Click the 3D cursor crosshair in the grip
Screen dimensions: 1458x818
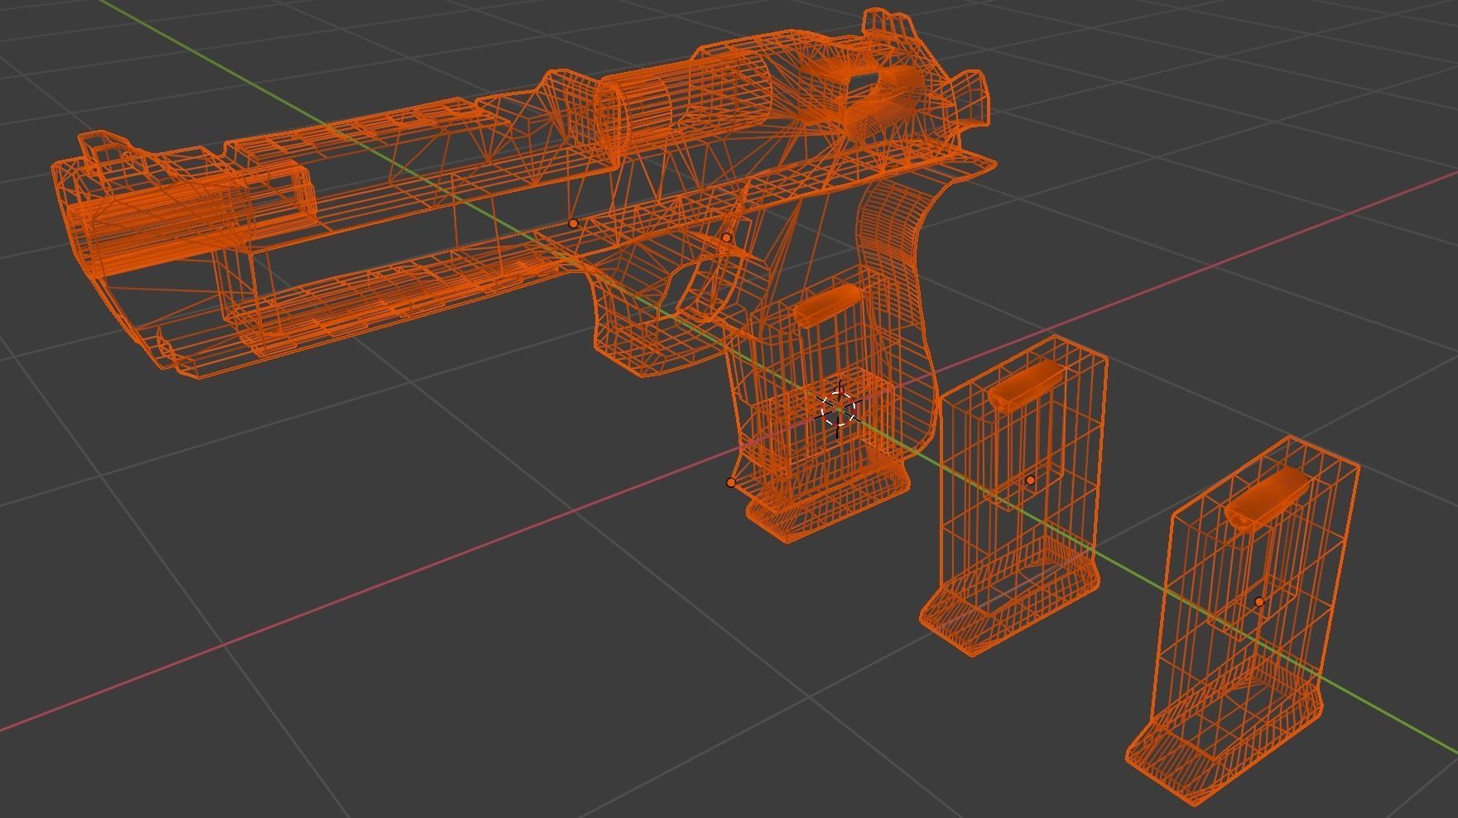[838, 409]
